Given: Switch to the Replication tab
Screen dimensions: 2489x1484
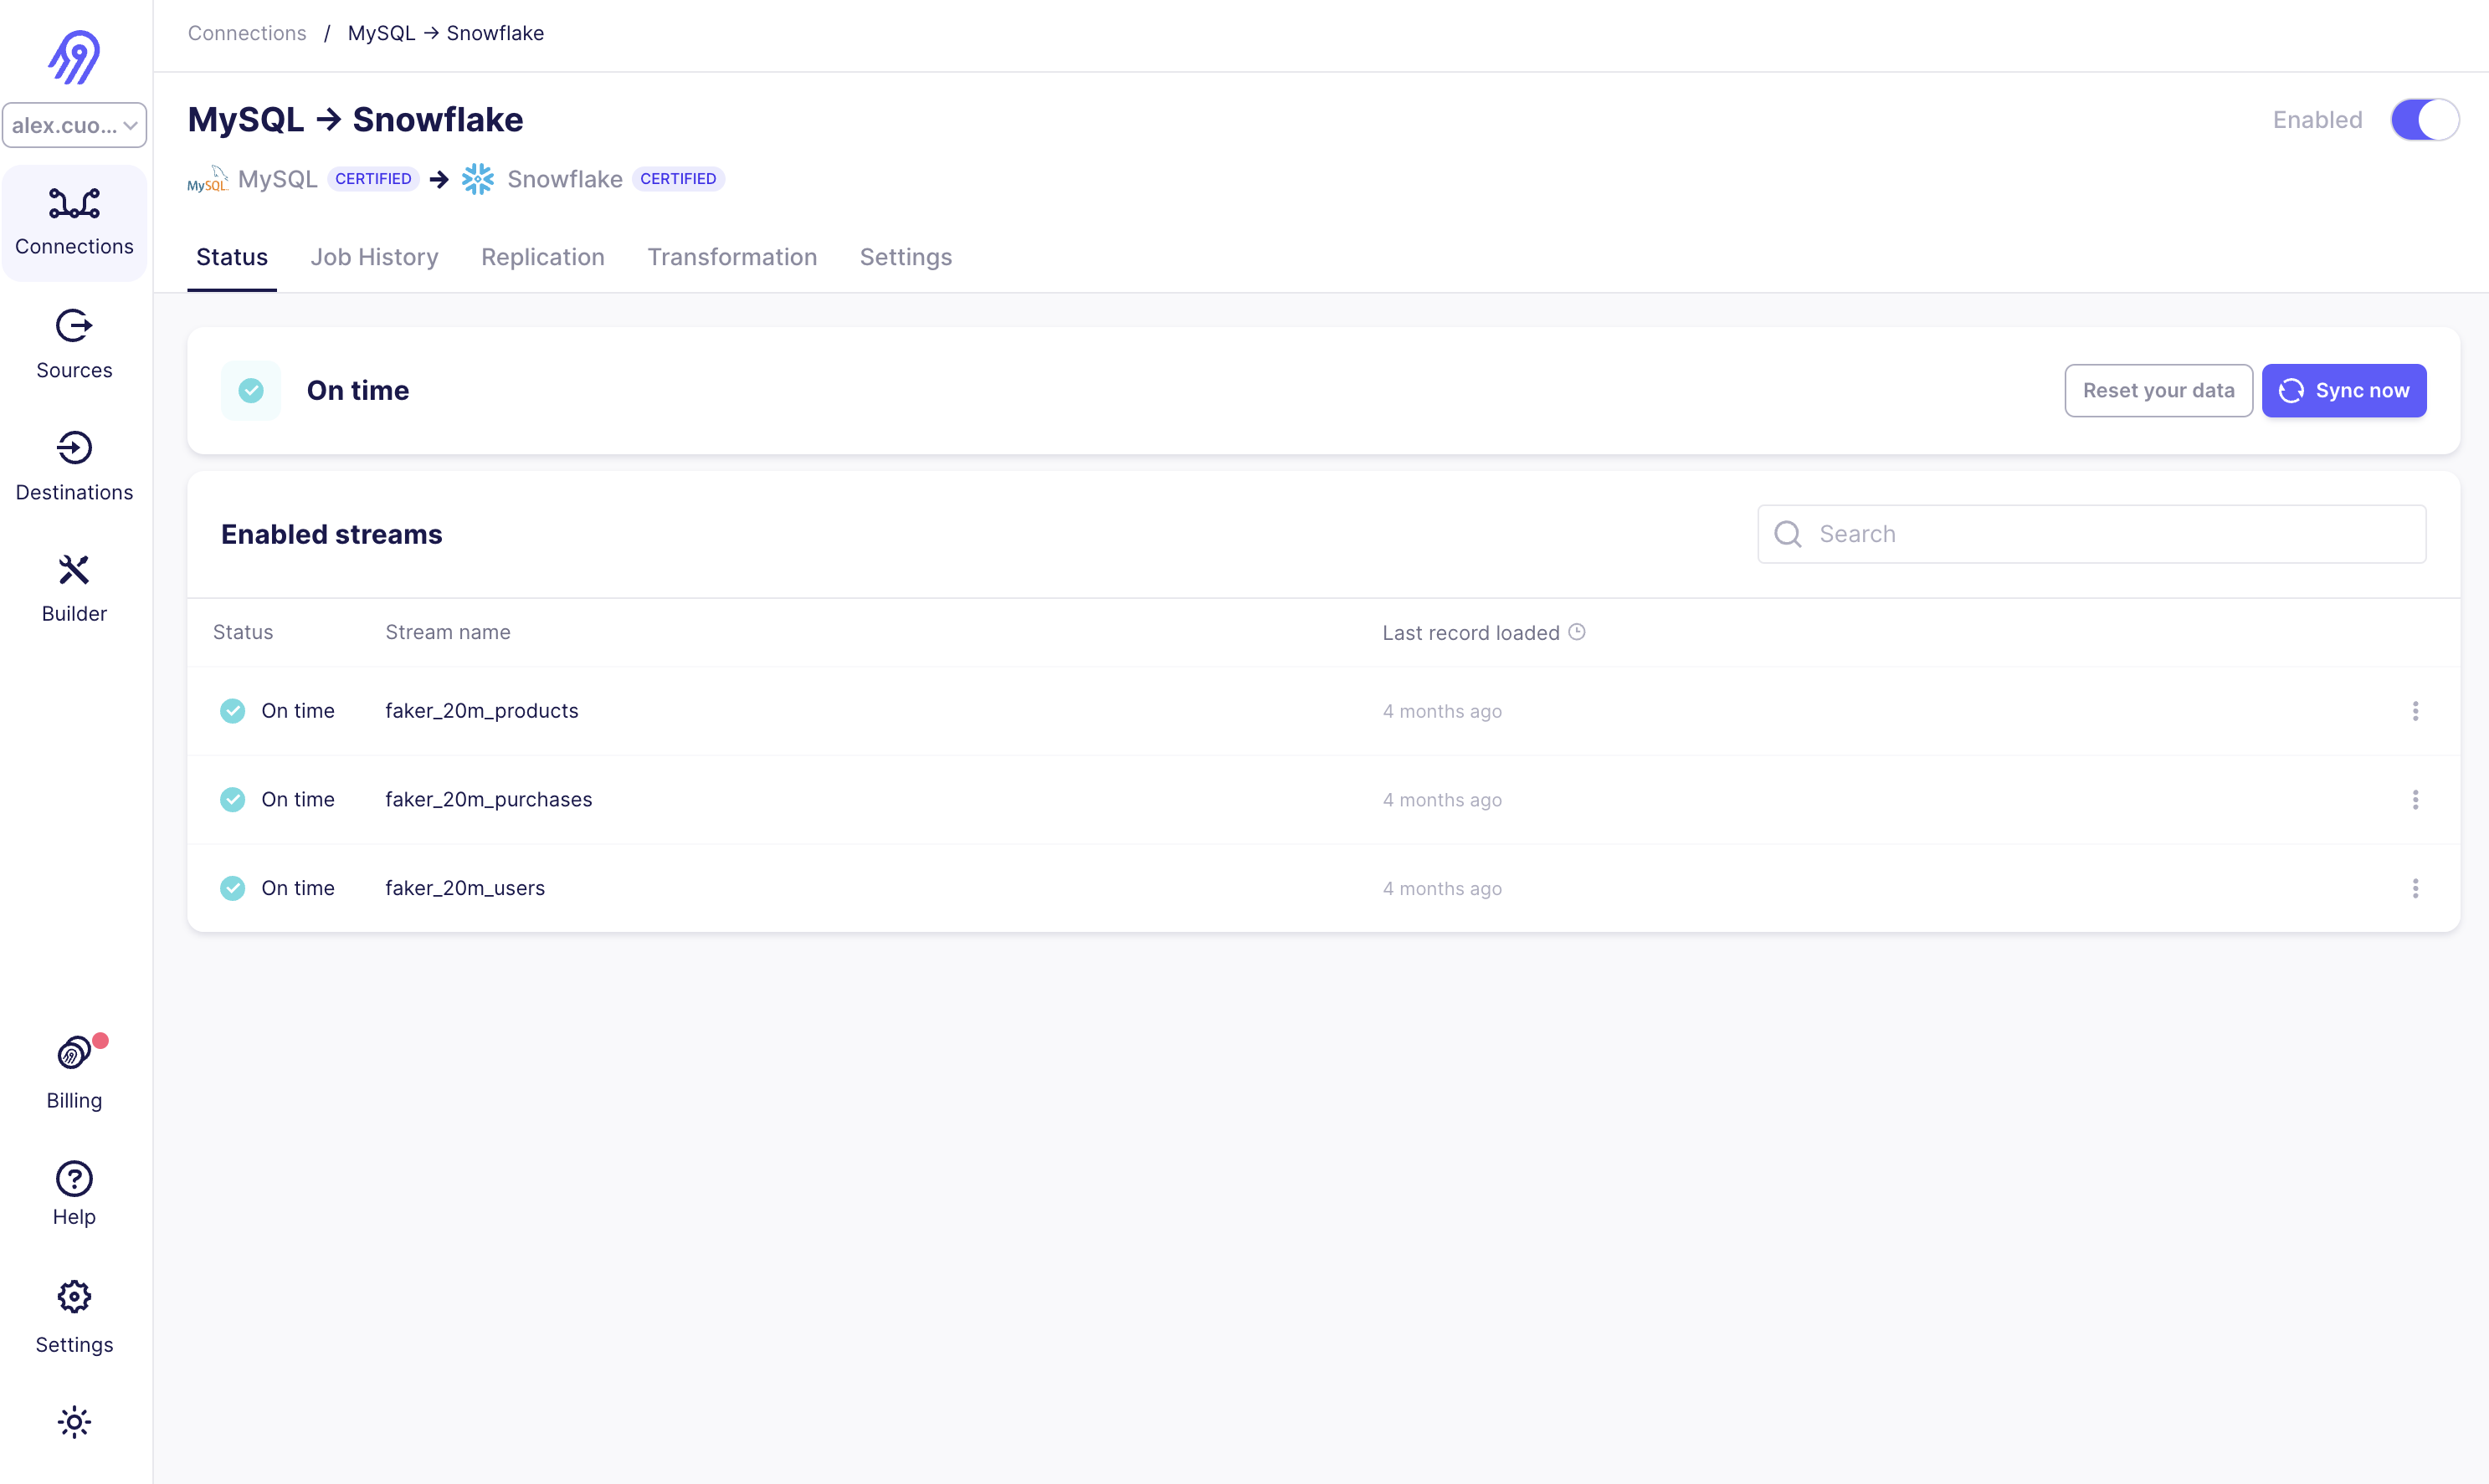Looking at the screenshot, I should 542,257.
